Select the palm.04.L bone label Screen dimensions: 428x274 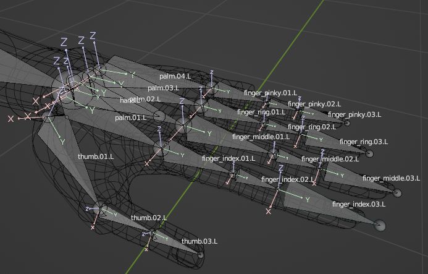tap(175, 76)
